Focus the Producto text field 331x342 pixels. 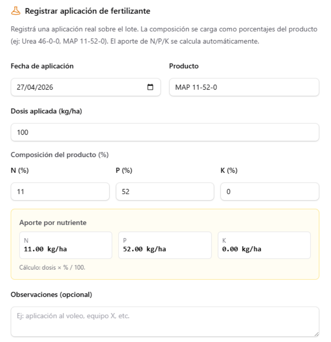coord(244,87)
